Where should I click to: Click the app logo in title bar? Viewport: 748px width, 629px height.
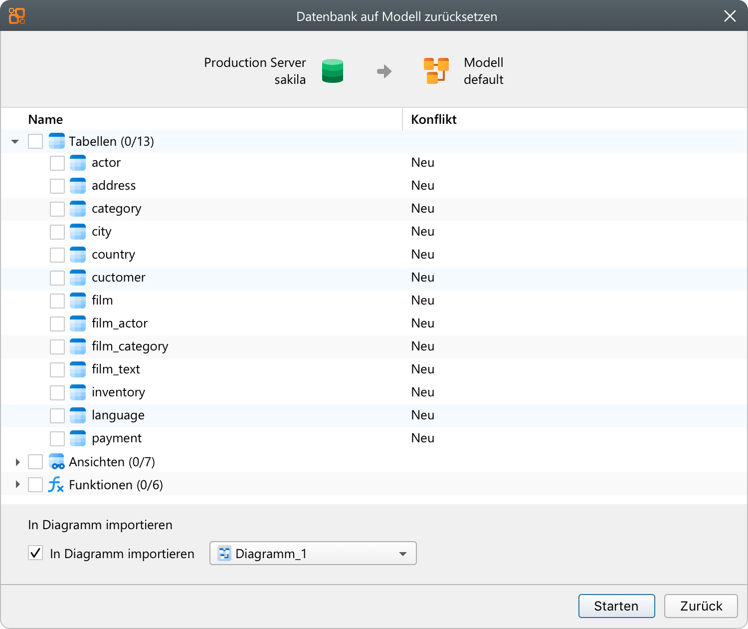click(17, 16)
